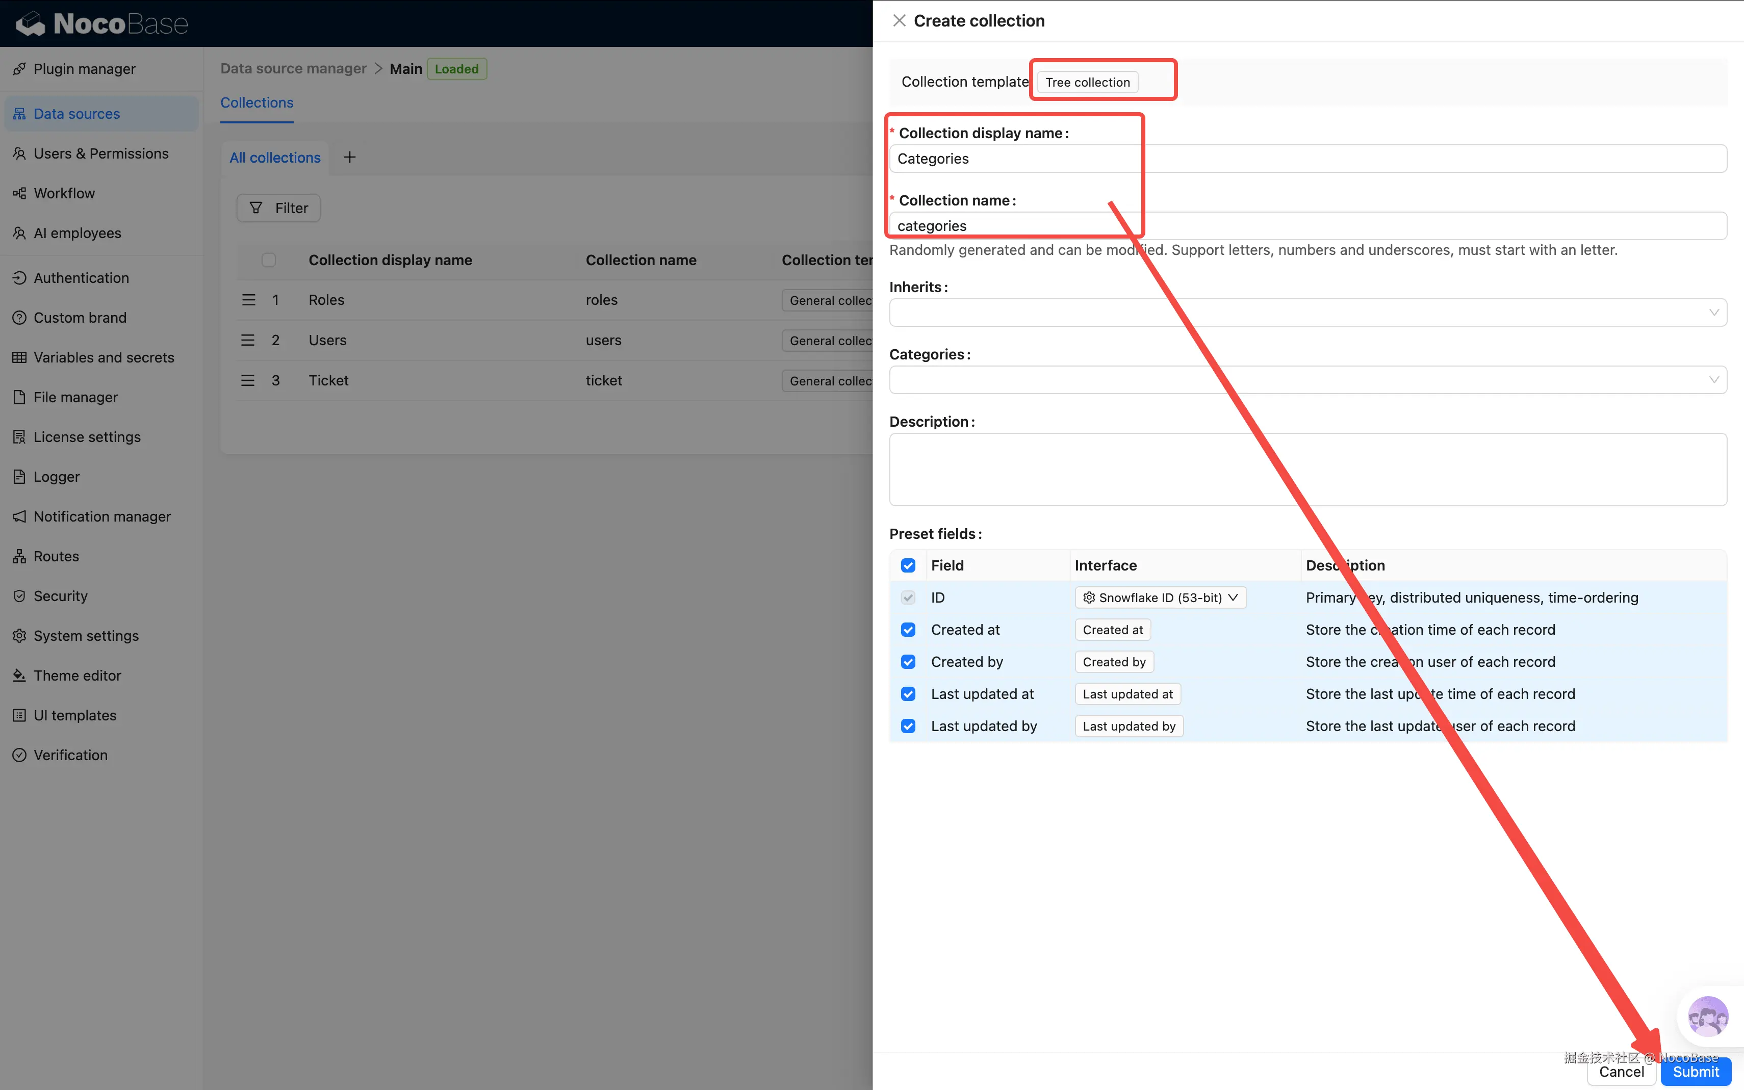Switch to the All collections tab
1744x1090 pixels.
(x=275, y=157)
